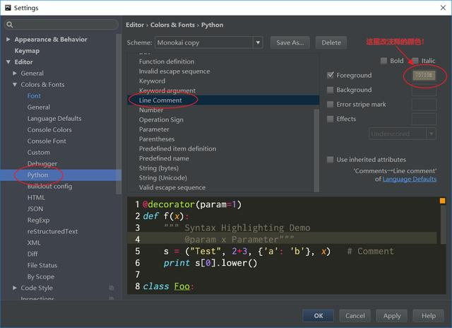The image size is (452, 328).
Task: Click the Settings window app icon
Action: pos(8,8)
